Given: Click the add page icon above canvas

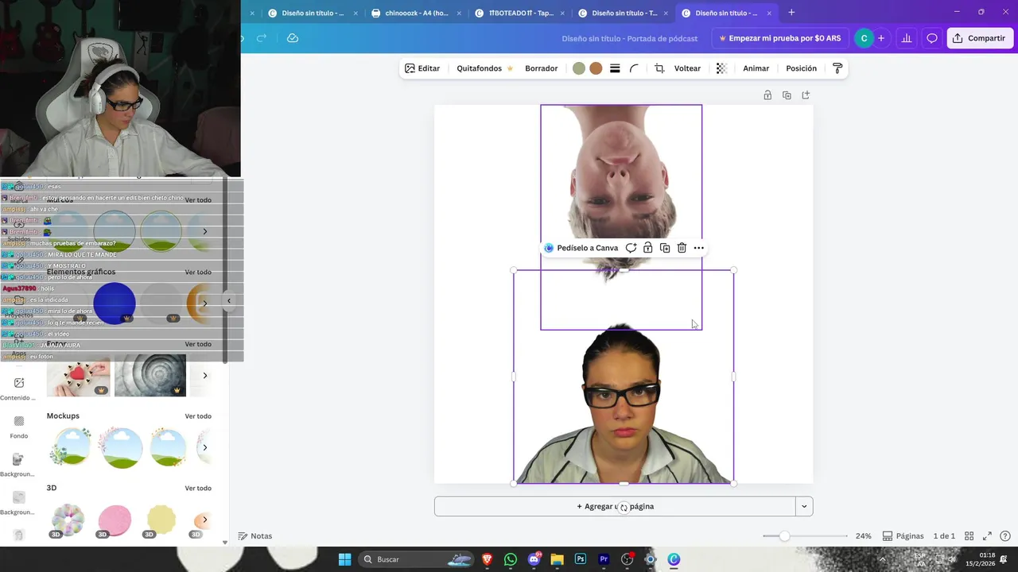Looking at the screenshot, I should pos(806,95).
